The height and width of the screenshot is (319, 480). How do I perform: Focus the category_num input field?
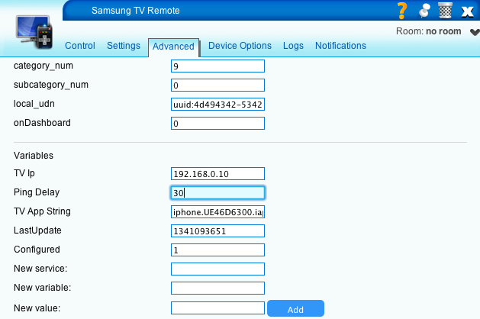(x=217, y=66)
